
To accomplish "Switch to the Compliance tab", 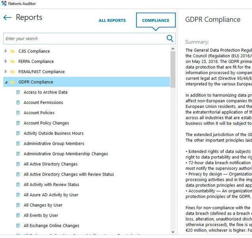I will click(156, 20).
